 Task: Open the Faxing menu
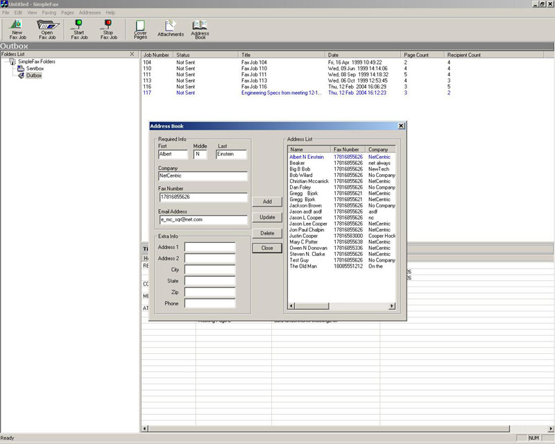(49, 12)
